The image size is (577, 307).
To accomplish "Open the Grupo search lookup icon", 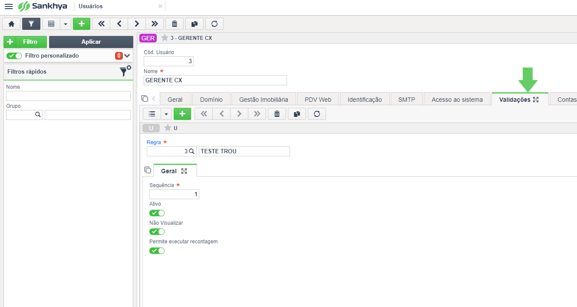I will (38, 115).
